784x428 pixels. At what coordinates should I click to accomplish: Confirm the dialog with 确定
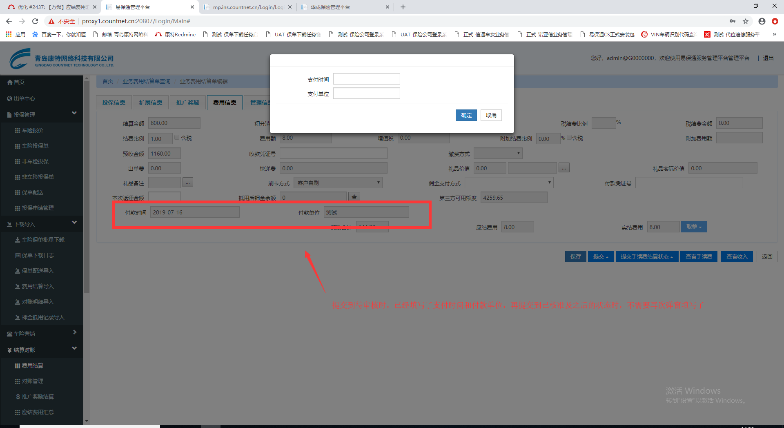click(x=466, y=115)
